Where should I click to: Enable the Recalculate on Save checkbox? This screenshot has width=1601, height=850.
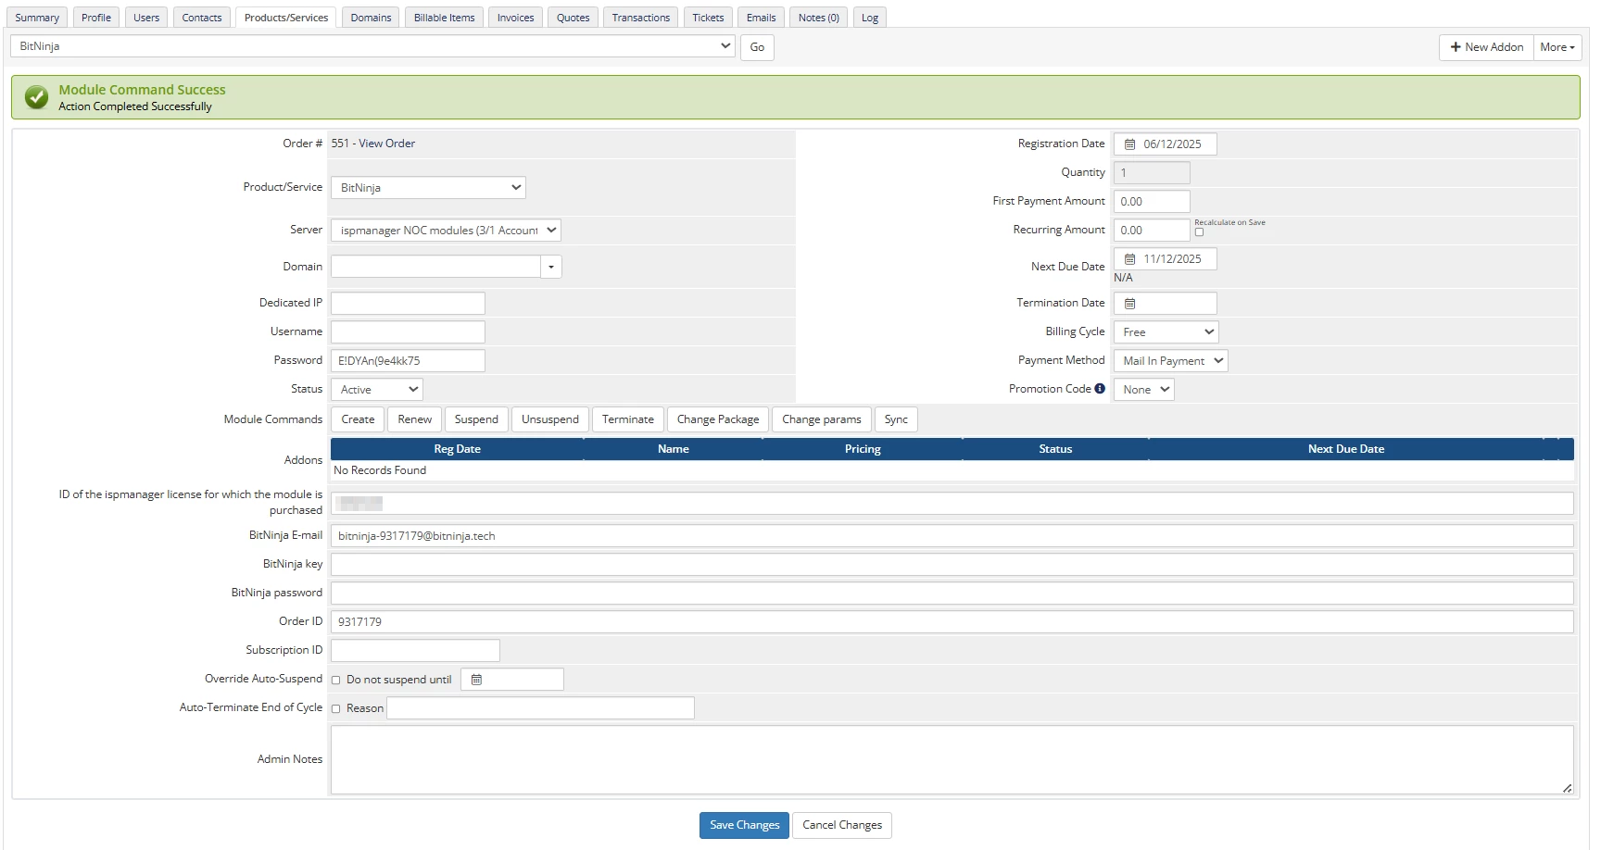[1199, 232]
